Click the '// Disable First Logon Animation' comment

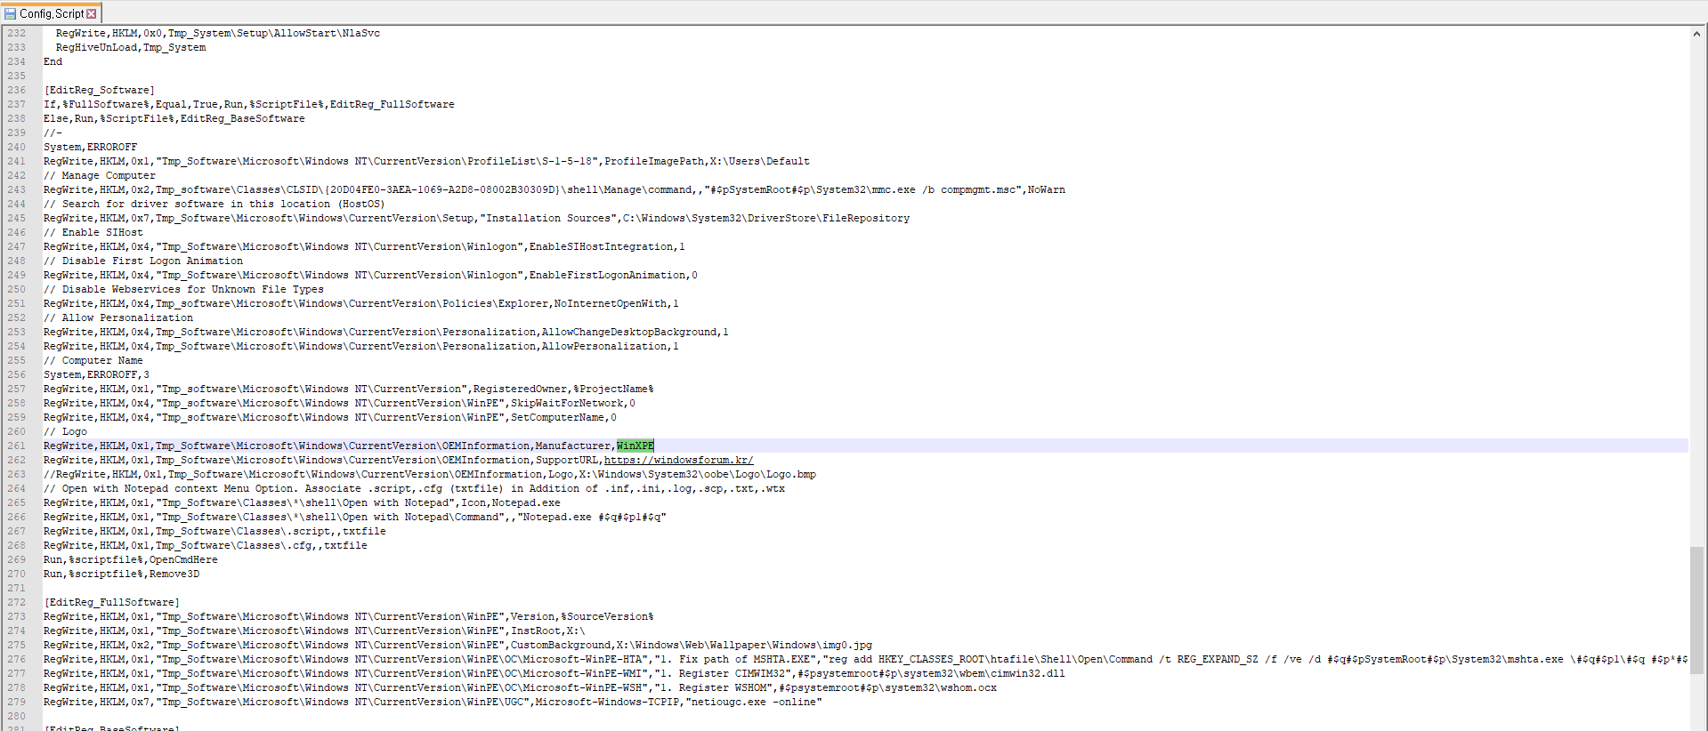click(x=142, y=261)
